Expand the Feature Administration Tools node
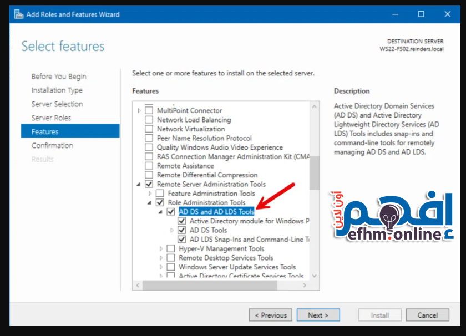 [x=150, y=194]
